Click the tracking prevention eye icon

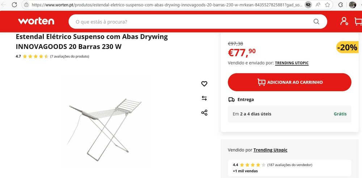pos(308,5)
